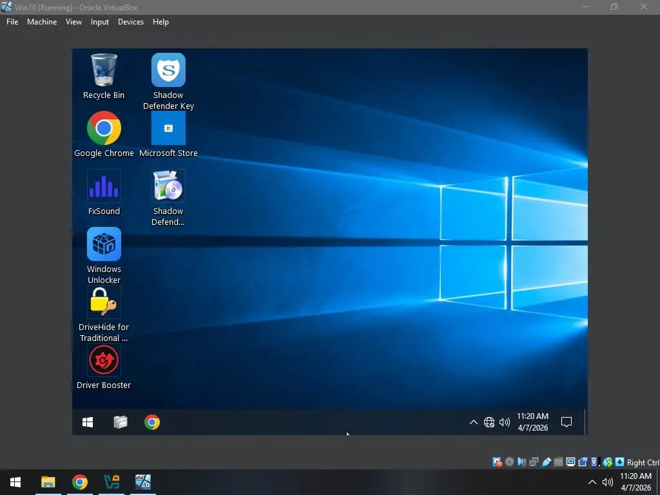Restore down the VirtualBox window

coord(614,6)
